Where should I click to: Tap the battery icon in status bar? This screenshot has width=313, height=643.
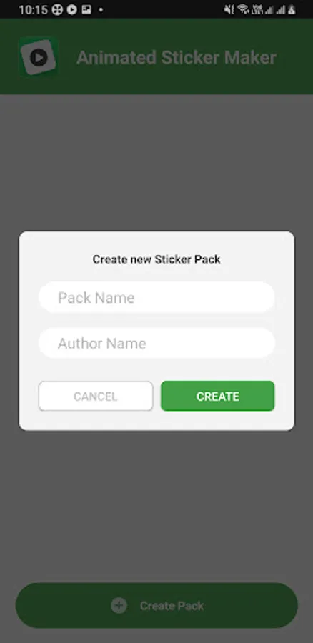coord(292,9)
